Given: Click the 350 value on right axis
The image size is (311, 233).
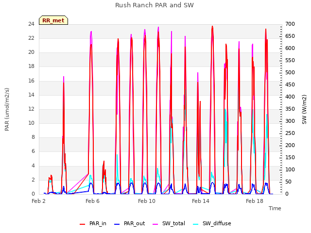Looking at the screenshot, I should pos(290,109).
